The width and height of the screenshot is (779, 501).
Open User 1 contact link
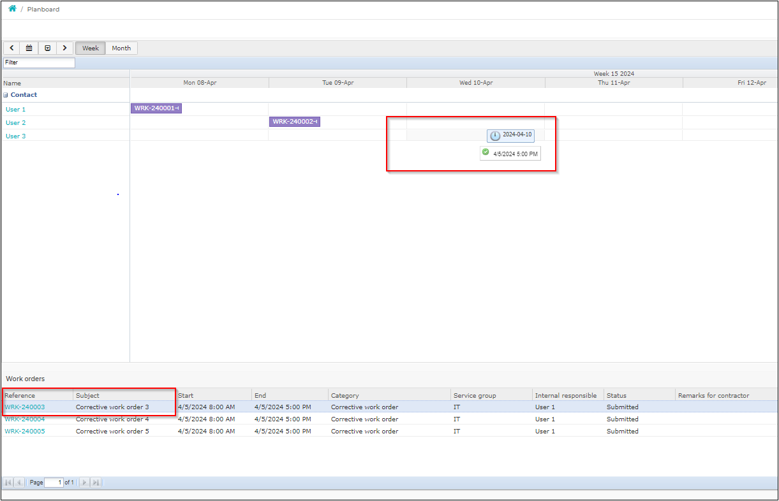[x=16, y=110]
